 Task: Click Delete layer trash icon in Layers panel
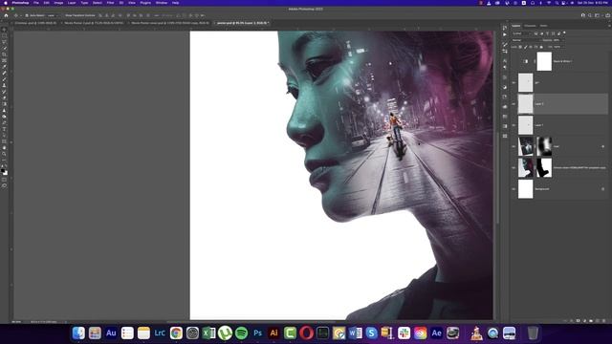coord(604,321)
